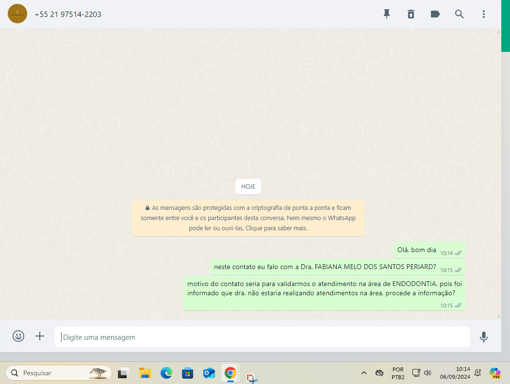Toggle Windows Task View on the taskbar
Viewport: 510px width, 384px height.
[123, 373]
